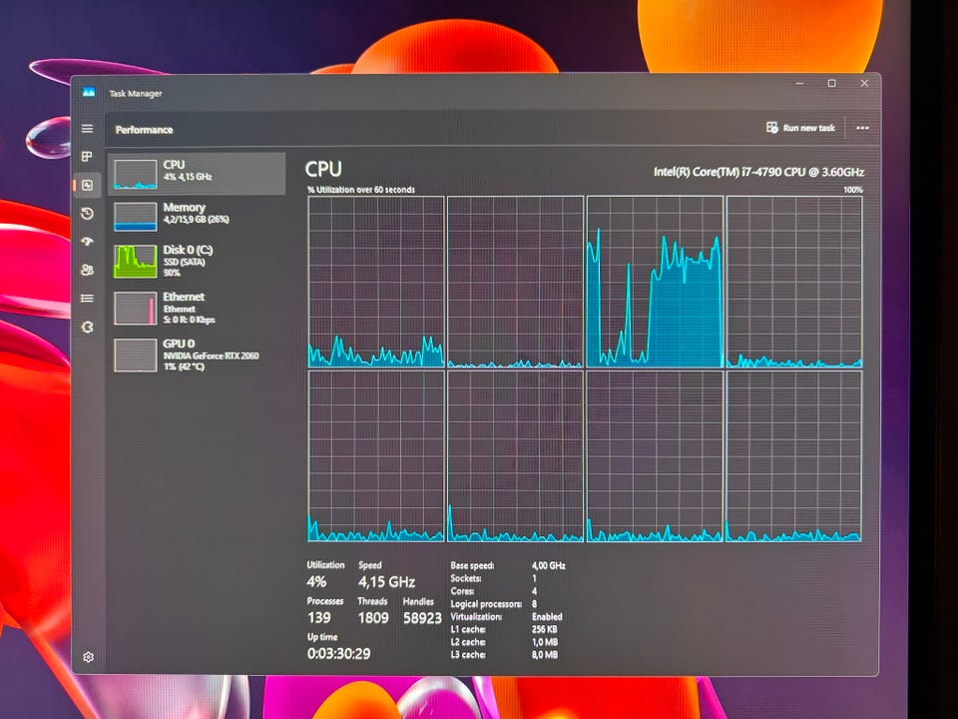The width and height of the screenshot is (958, 719).
Task: Click the threads count 1809
Action: coord(373,618)
